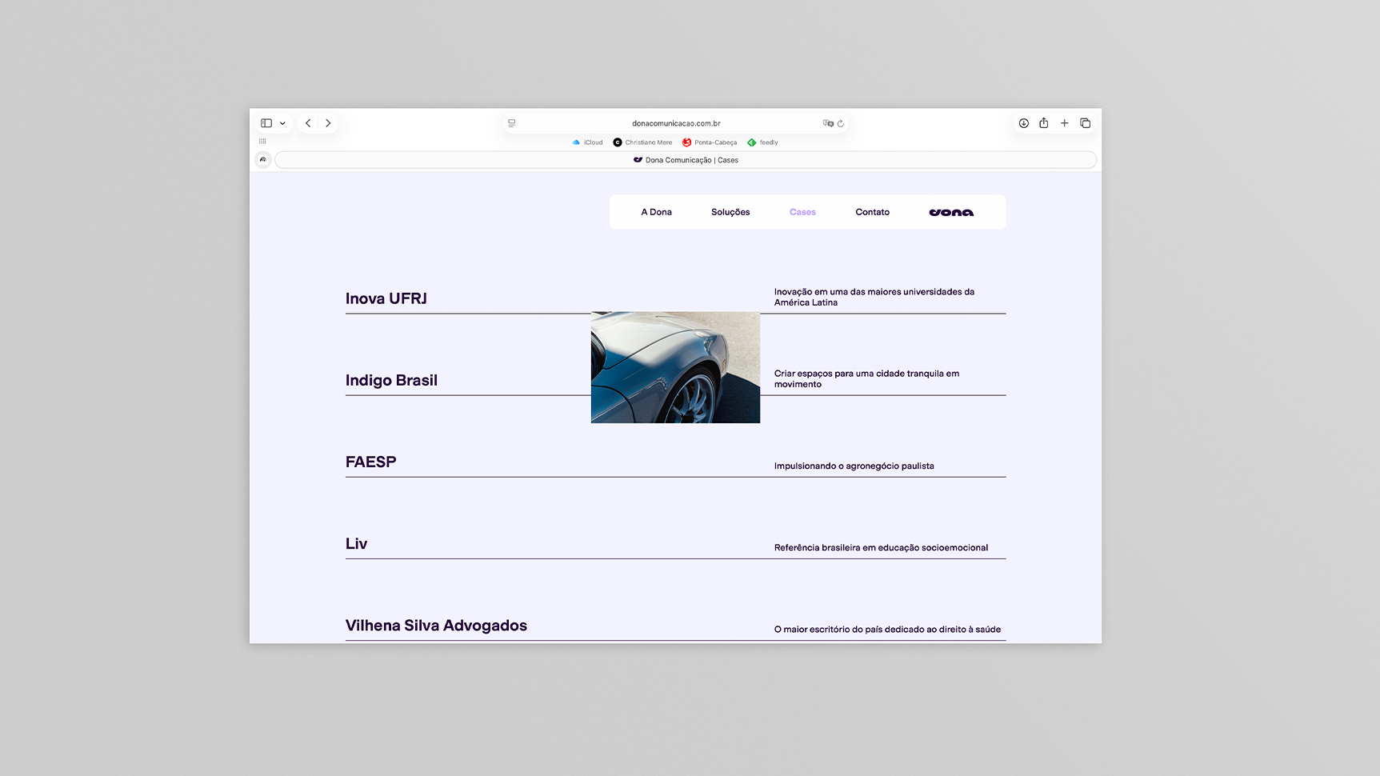
Task: Select the pinned tab on the tab bar
Action: tap(263, 160)
